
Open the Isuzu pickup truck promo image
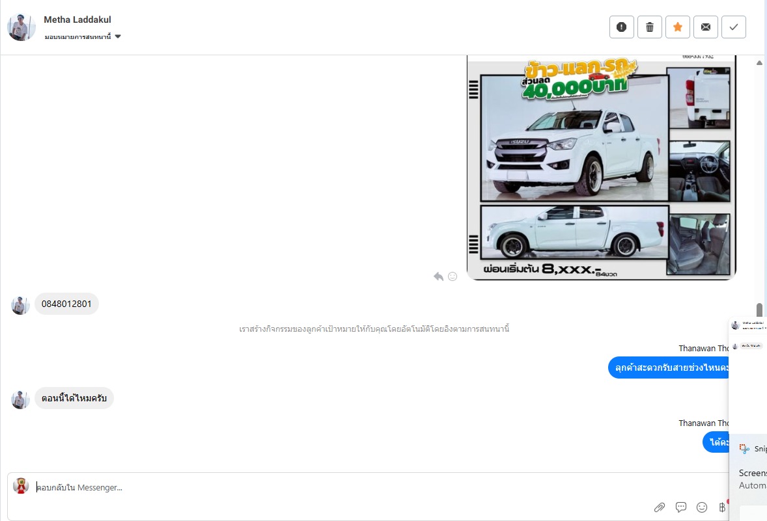click(x=601, y=168)
